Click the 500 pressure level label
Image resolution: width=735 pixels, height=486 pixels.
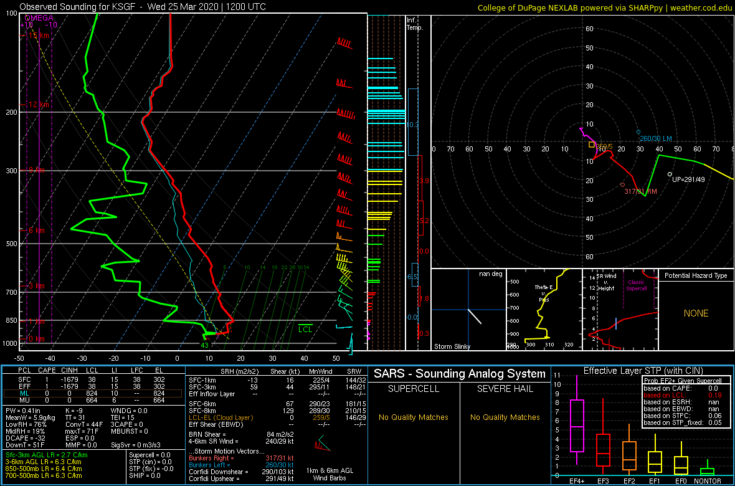click(x=12, y=244)
